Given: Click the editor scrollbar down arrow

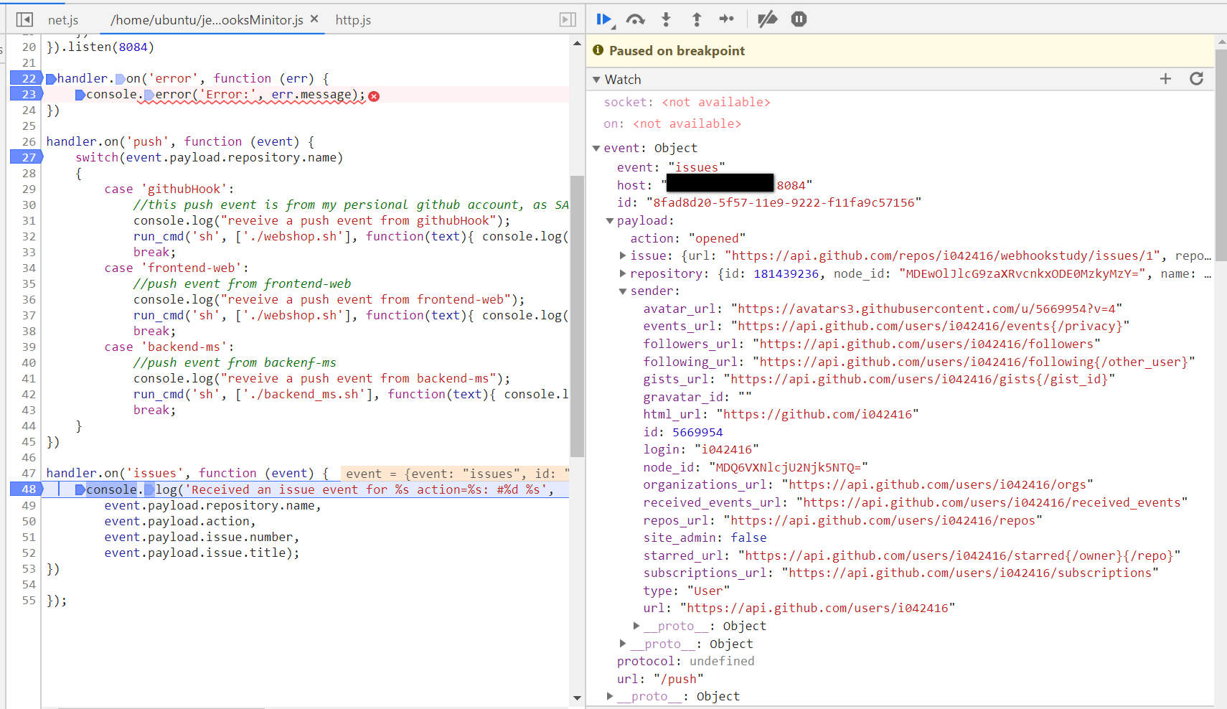Looking at the screenshot, I should [577, 698].
